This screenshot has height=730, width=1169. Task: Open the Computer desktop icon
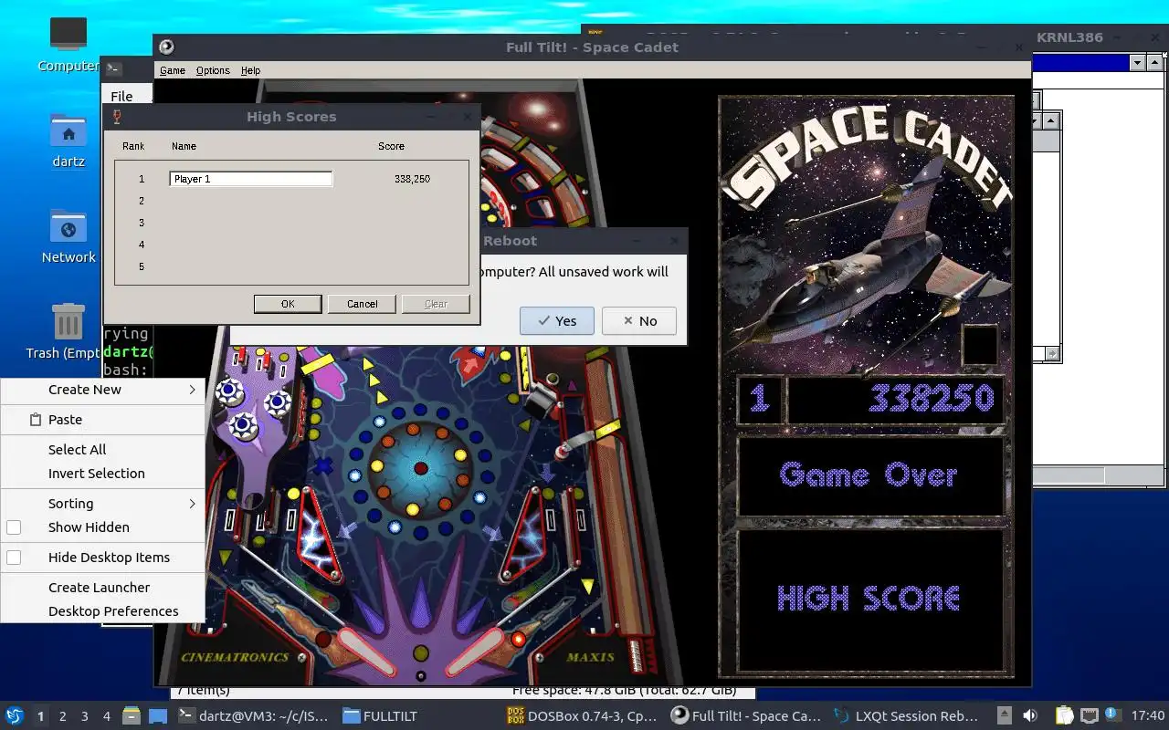coord(68,35)
